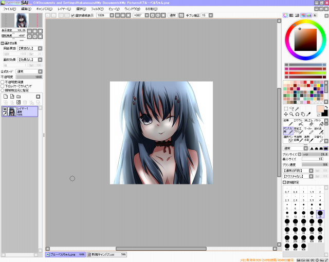
Task: Click the clear layer icon in the layer panel
Action: [19, 102]
